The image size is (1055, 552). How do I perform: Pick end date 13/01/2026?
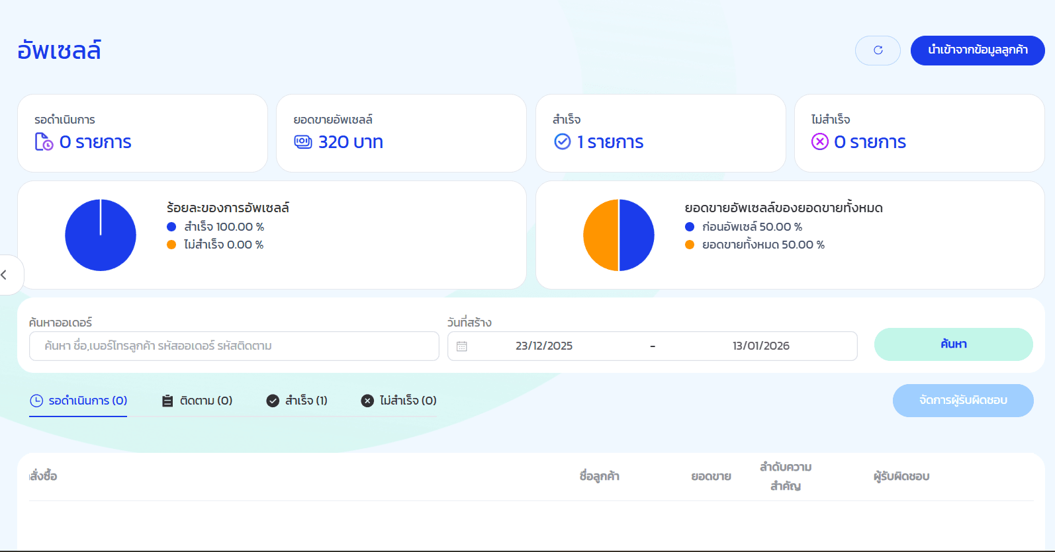pos(760,346)
